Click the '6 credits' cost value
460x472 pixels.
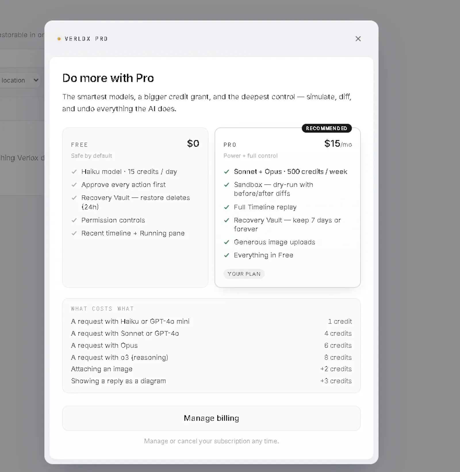point(338,346)
